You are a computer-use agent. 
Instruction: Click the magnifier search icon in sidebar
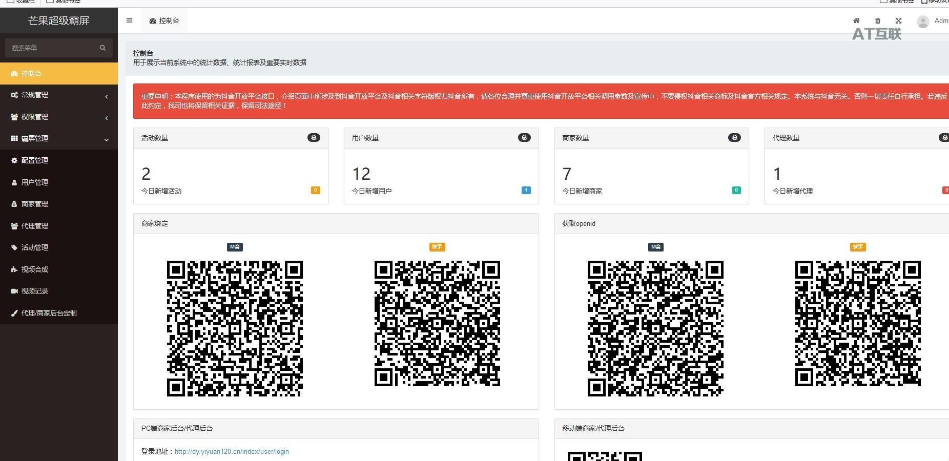(x=102, y=48)
